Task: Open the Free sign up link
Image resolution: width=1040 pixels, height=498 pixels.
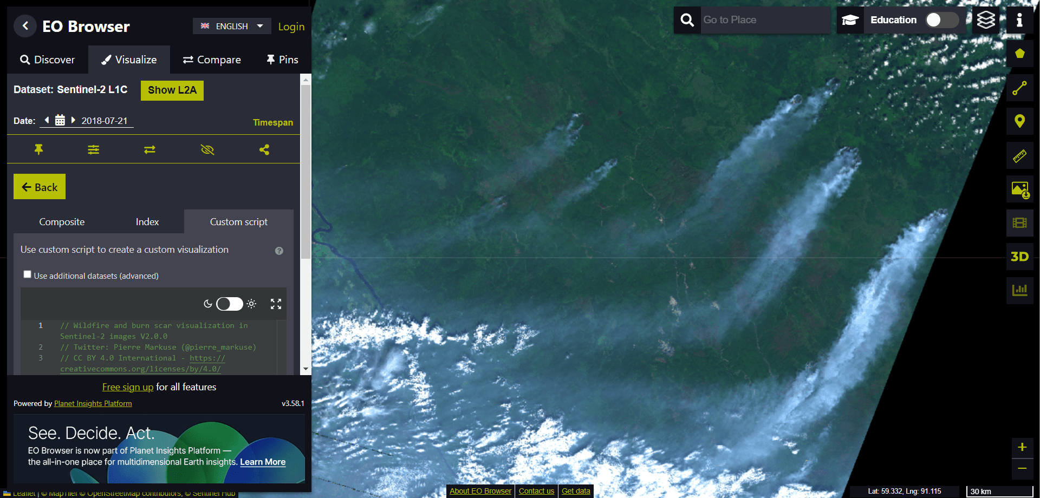Action: coord(128,387)
